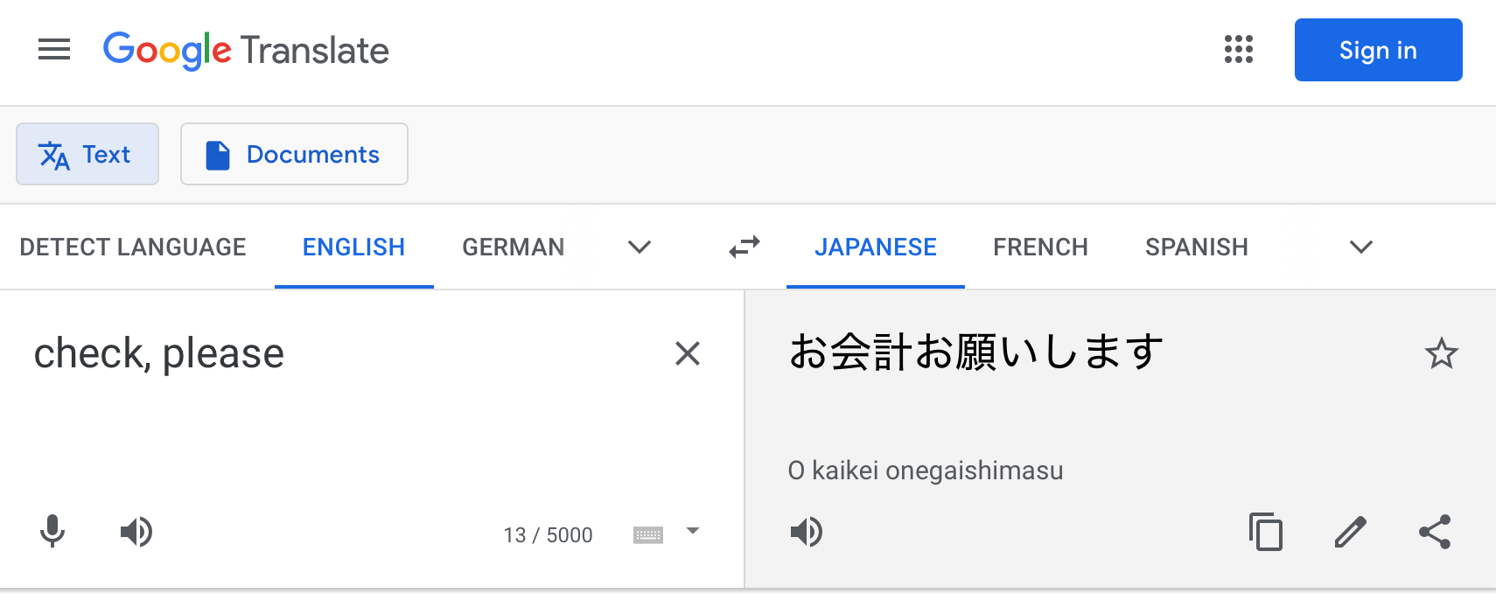This screenshot has height=600, width=1496.
Task: Copy the translation to clipboard
Action: tap(1266, 532)
